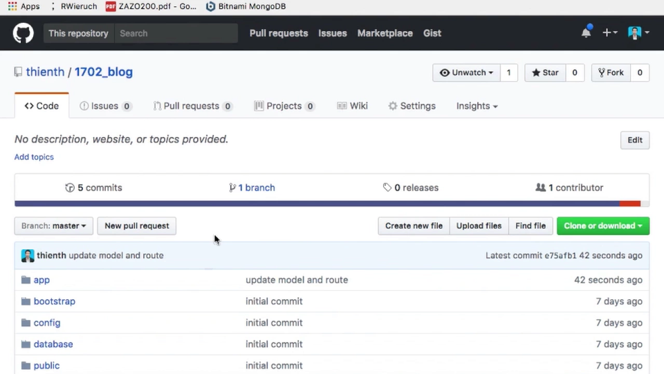This screenshot has height=374, width=664.
Task: Open the database folder
Action: click(x=53, y=344)
